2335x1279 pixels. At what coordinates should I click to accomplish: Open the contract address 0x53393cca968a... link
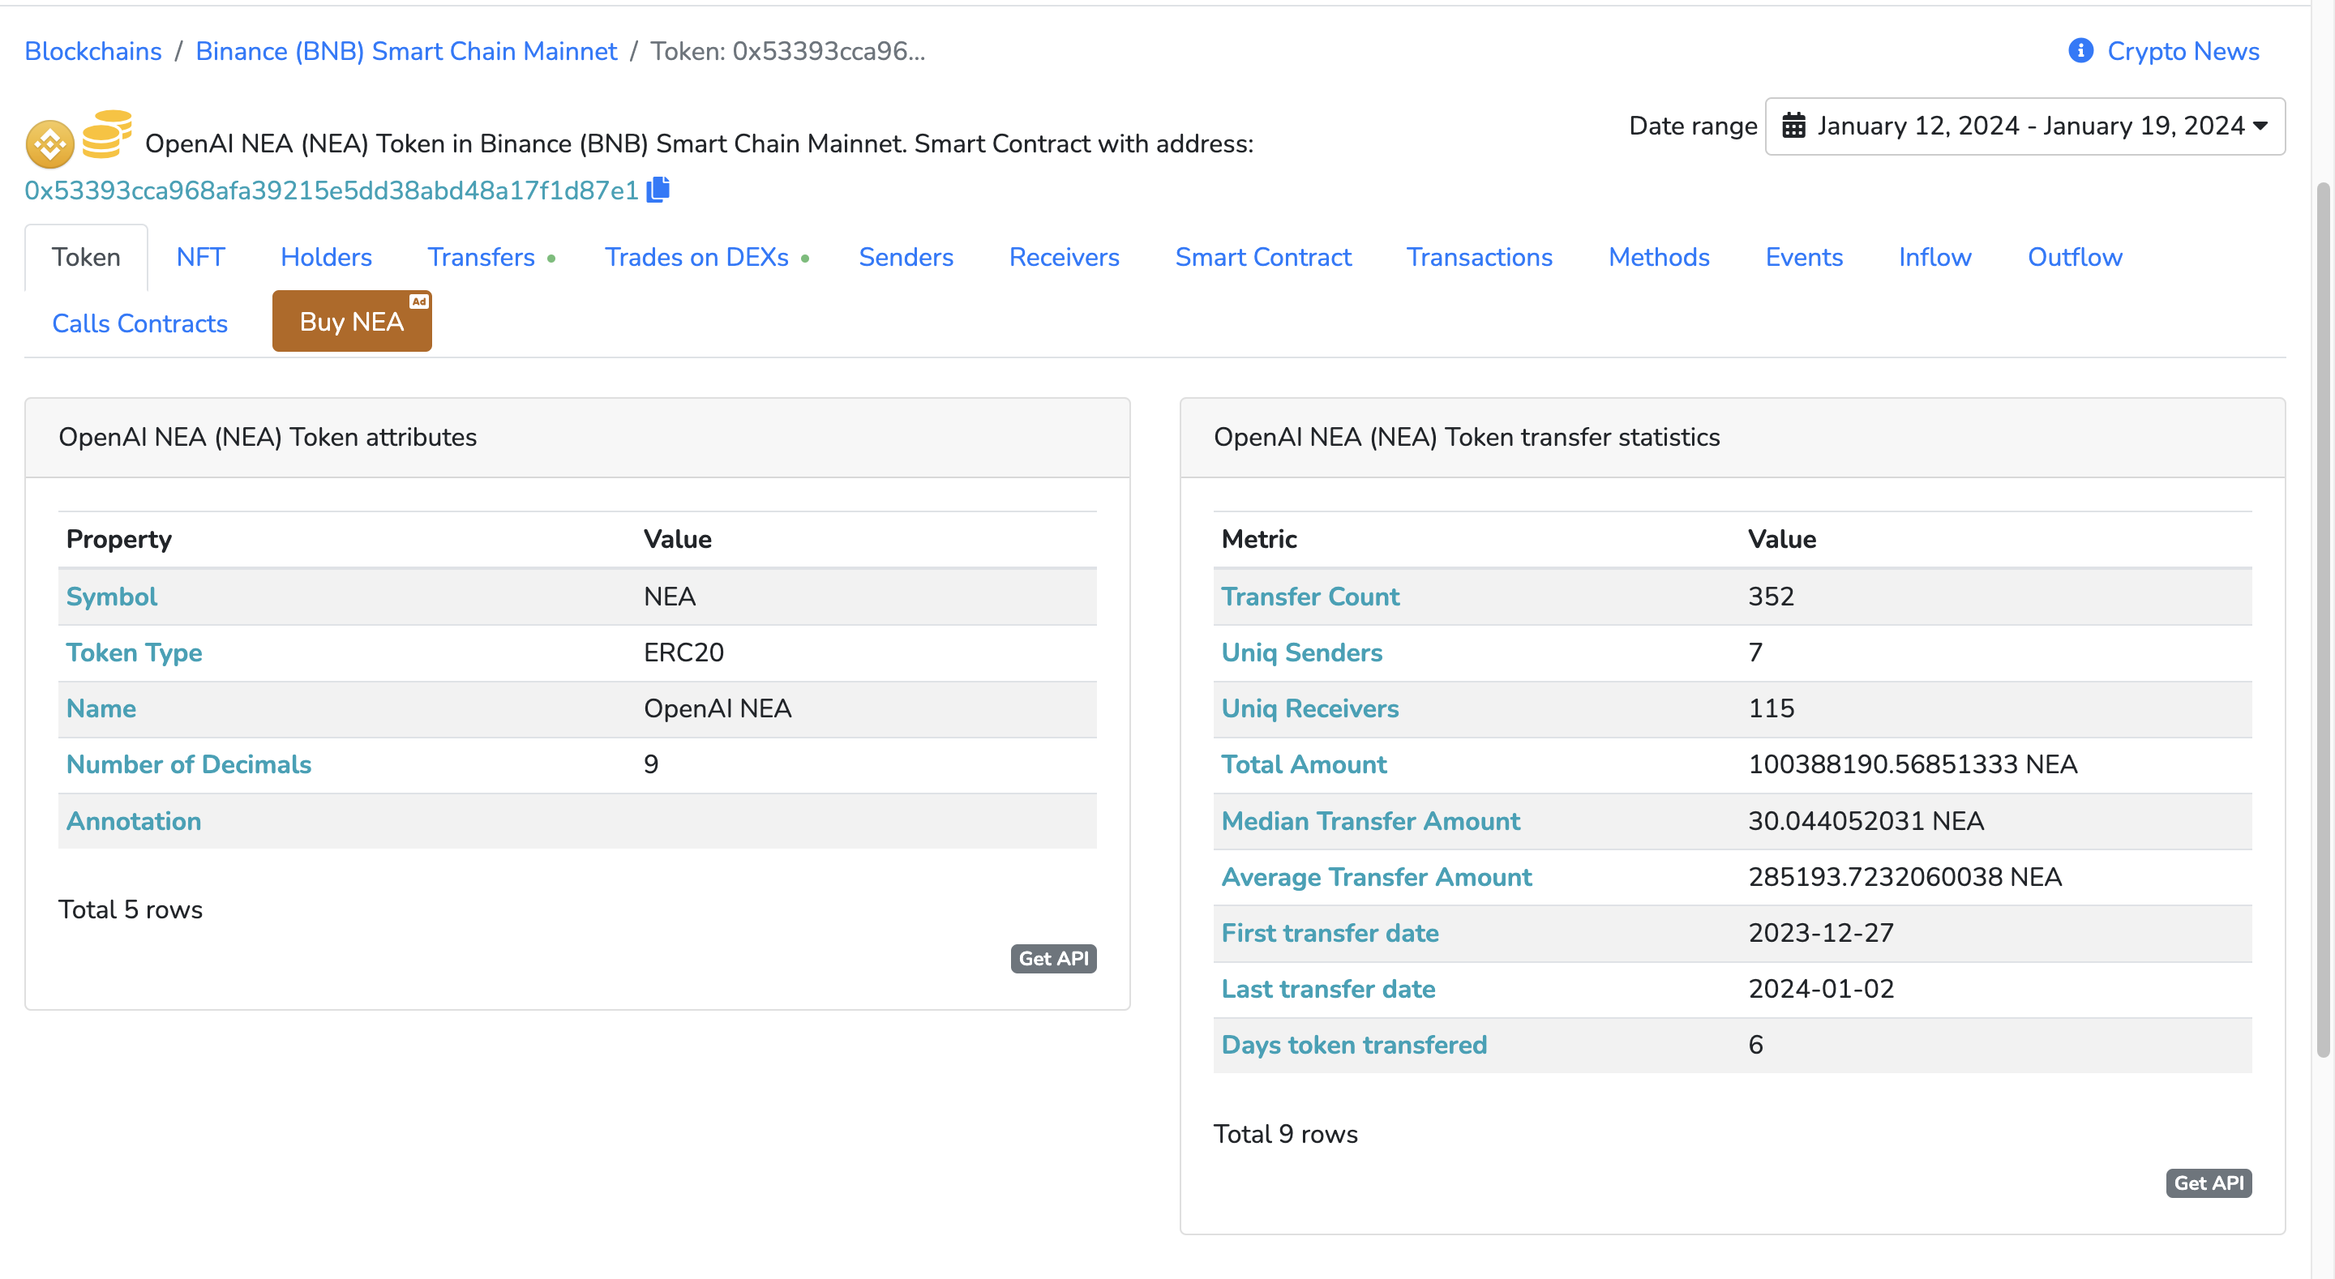332,190
